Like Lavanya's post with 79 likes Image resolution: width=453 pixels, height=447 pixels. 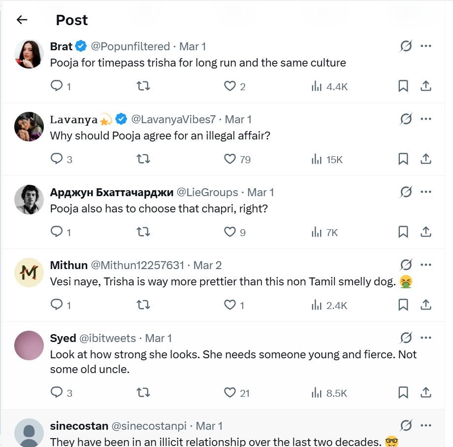coord(230,159)
